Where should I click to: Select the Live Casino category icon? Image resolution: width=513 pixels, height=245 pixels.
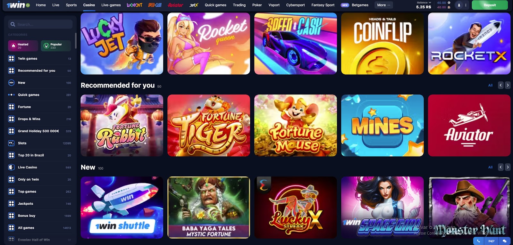tap(11, 167)
